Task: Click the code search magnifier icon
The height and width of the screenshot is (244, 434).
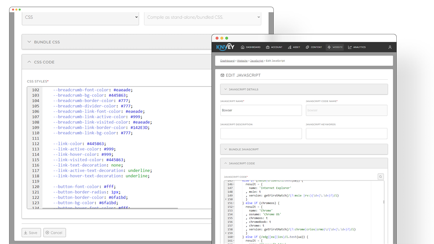Action: pos(381,177)
